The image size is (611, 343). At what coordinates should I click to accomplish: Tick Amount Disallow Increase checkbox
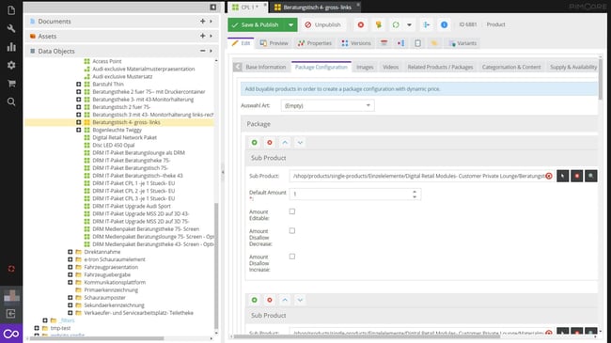click(291, 257)
